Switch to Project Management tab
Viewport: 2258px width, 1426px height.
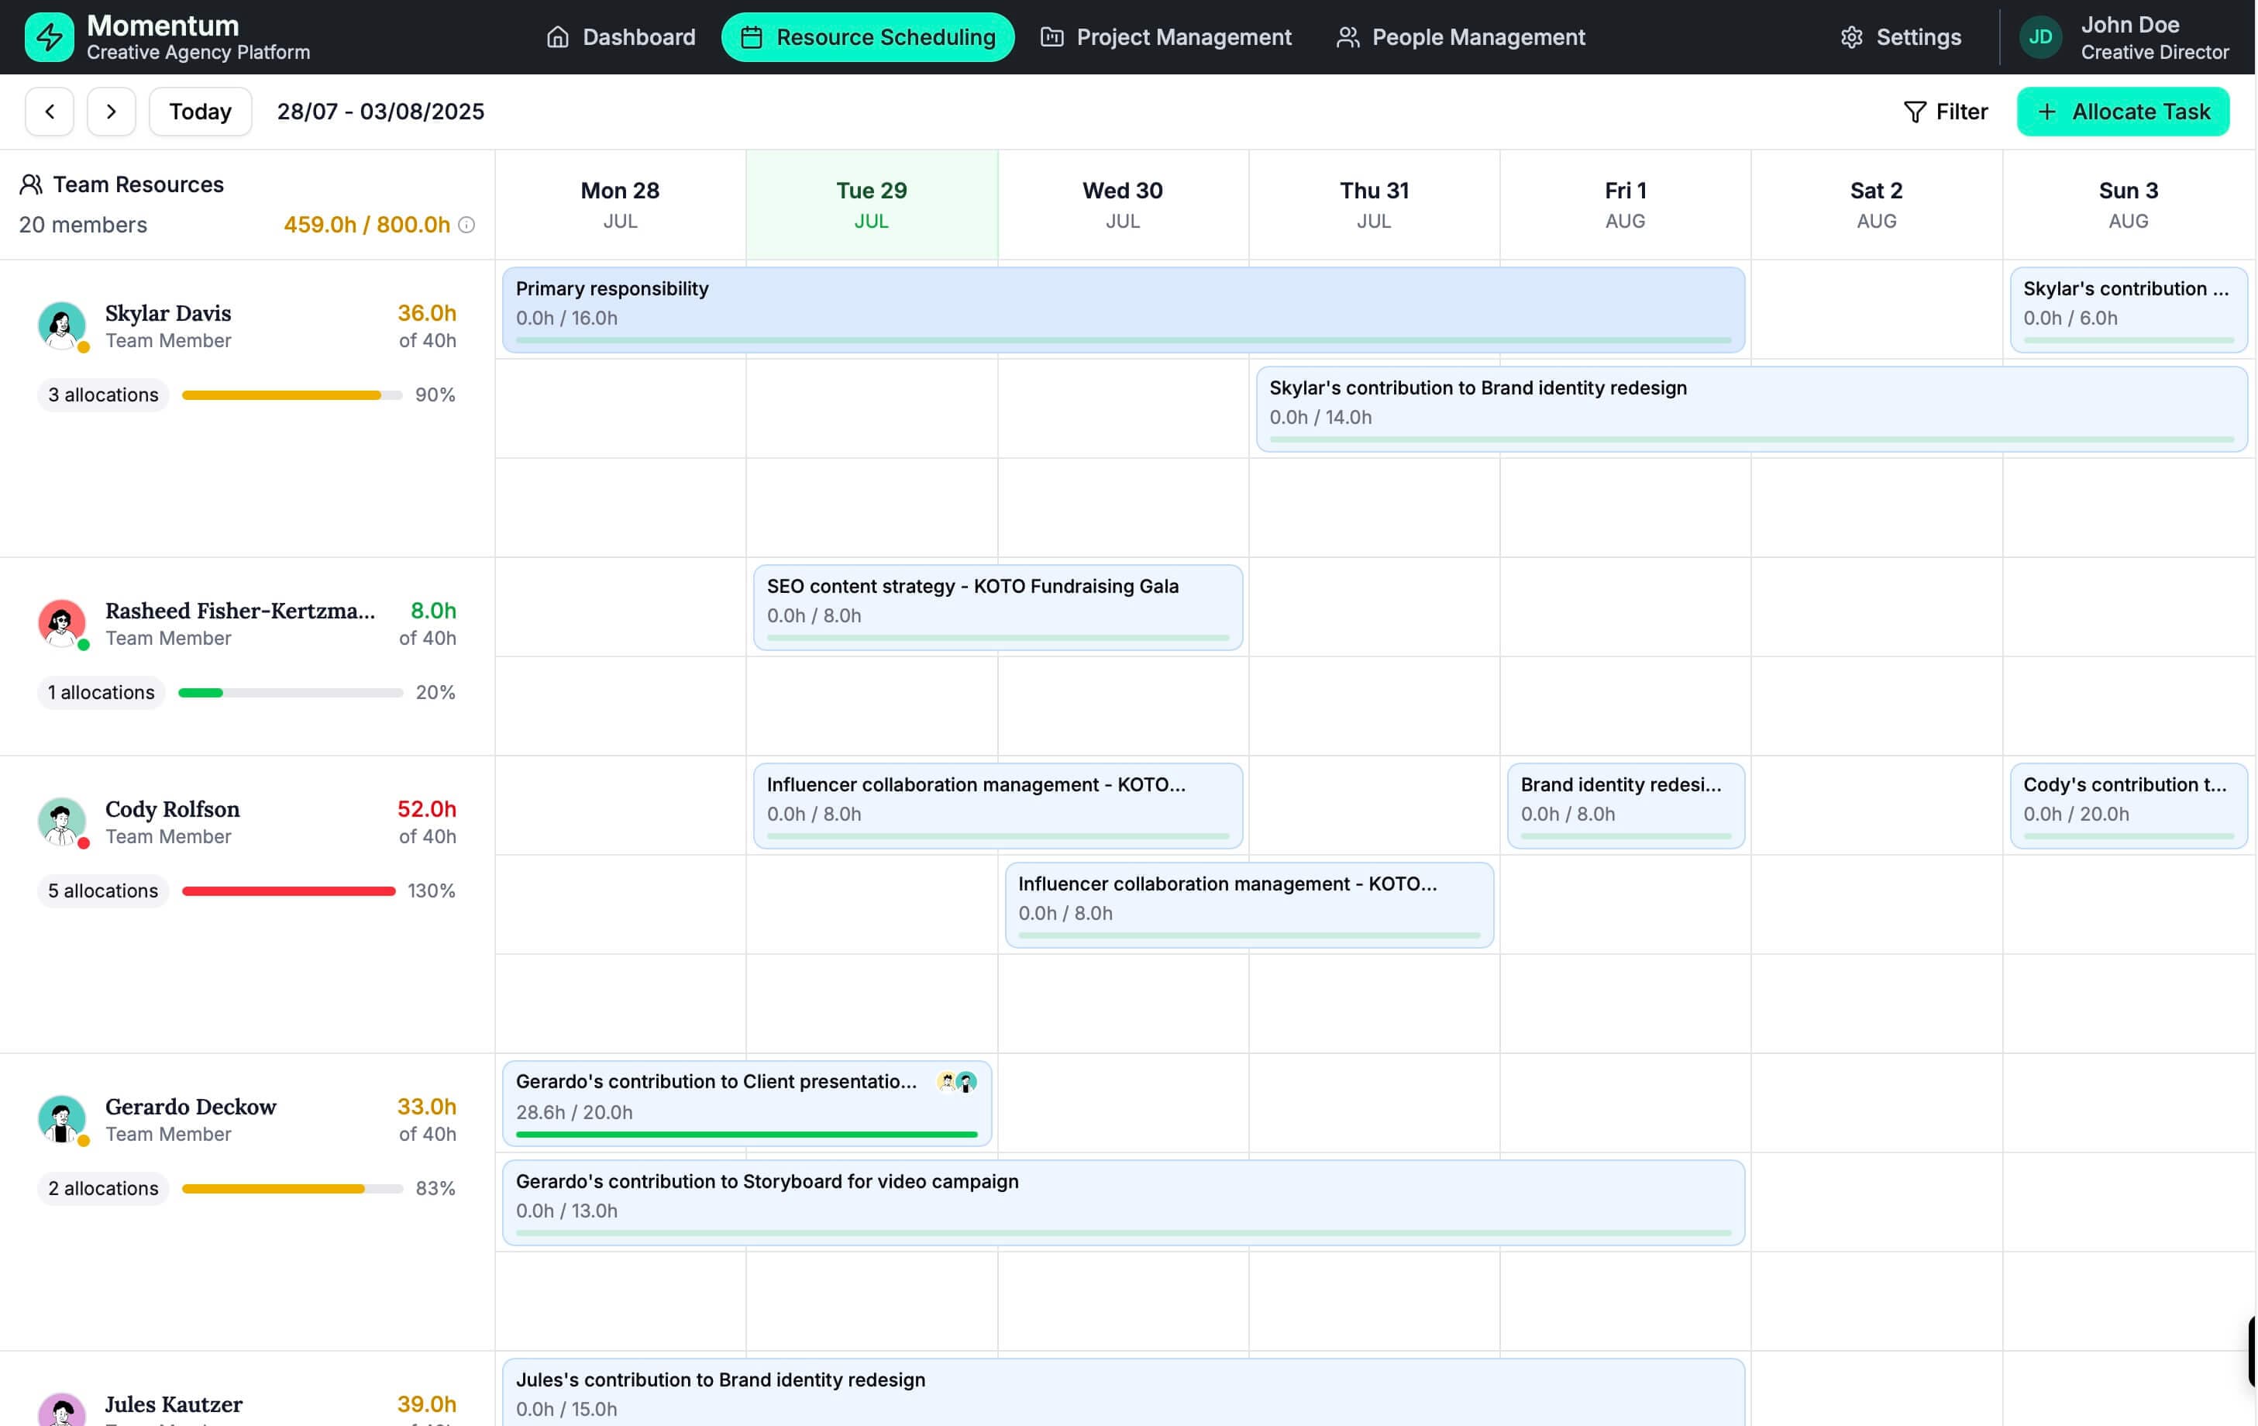point(1166,37)
